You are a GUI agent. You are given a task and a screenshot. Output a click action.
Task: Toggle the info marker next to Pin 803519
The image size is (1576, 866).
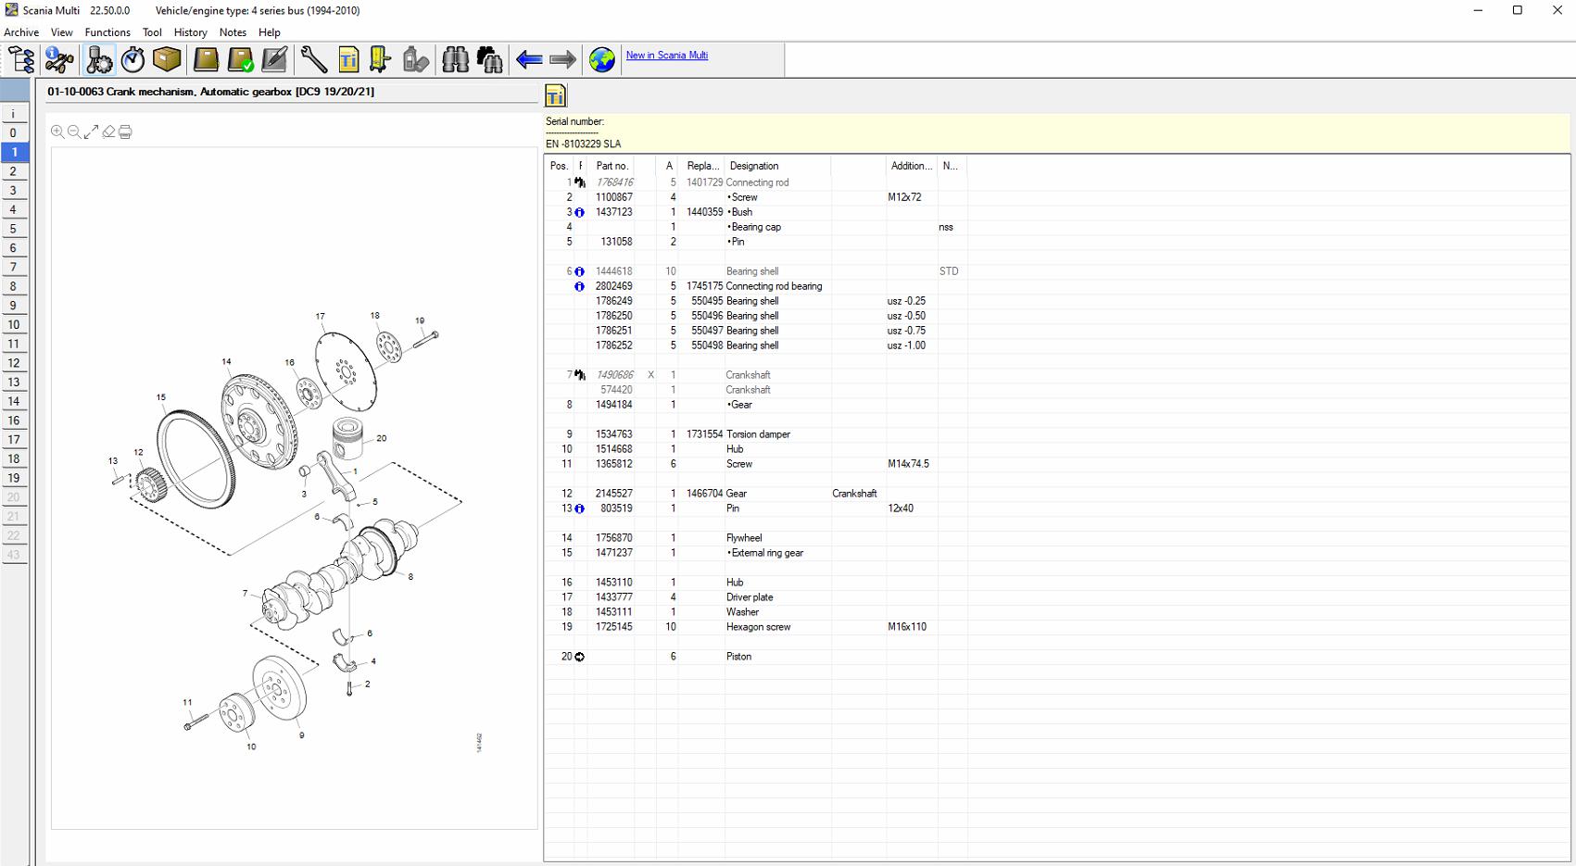580,508
